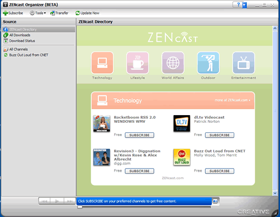The width and height of the screenshot is (280, 217).
Task: Click the ZENcast Organizer title bar icon
Action: (6, 5)
